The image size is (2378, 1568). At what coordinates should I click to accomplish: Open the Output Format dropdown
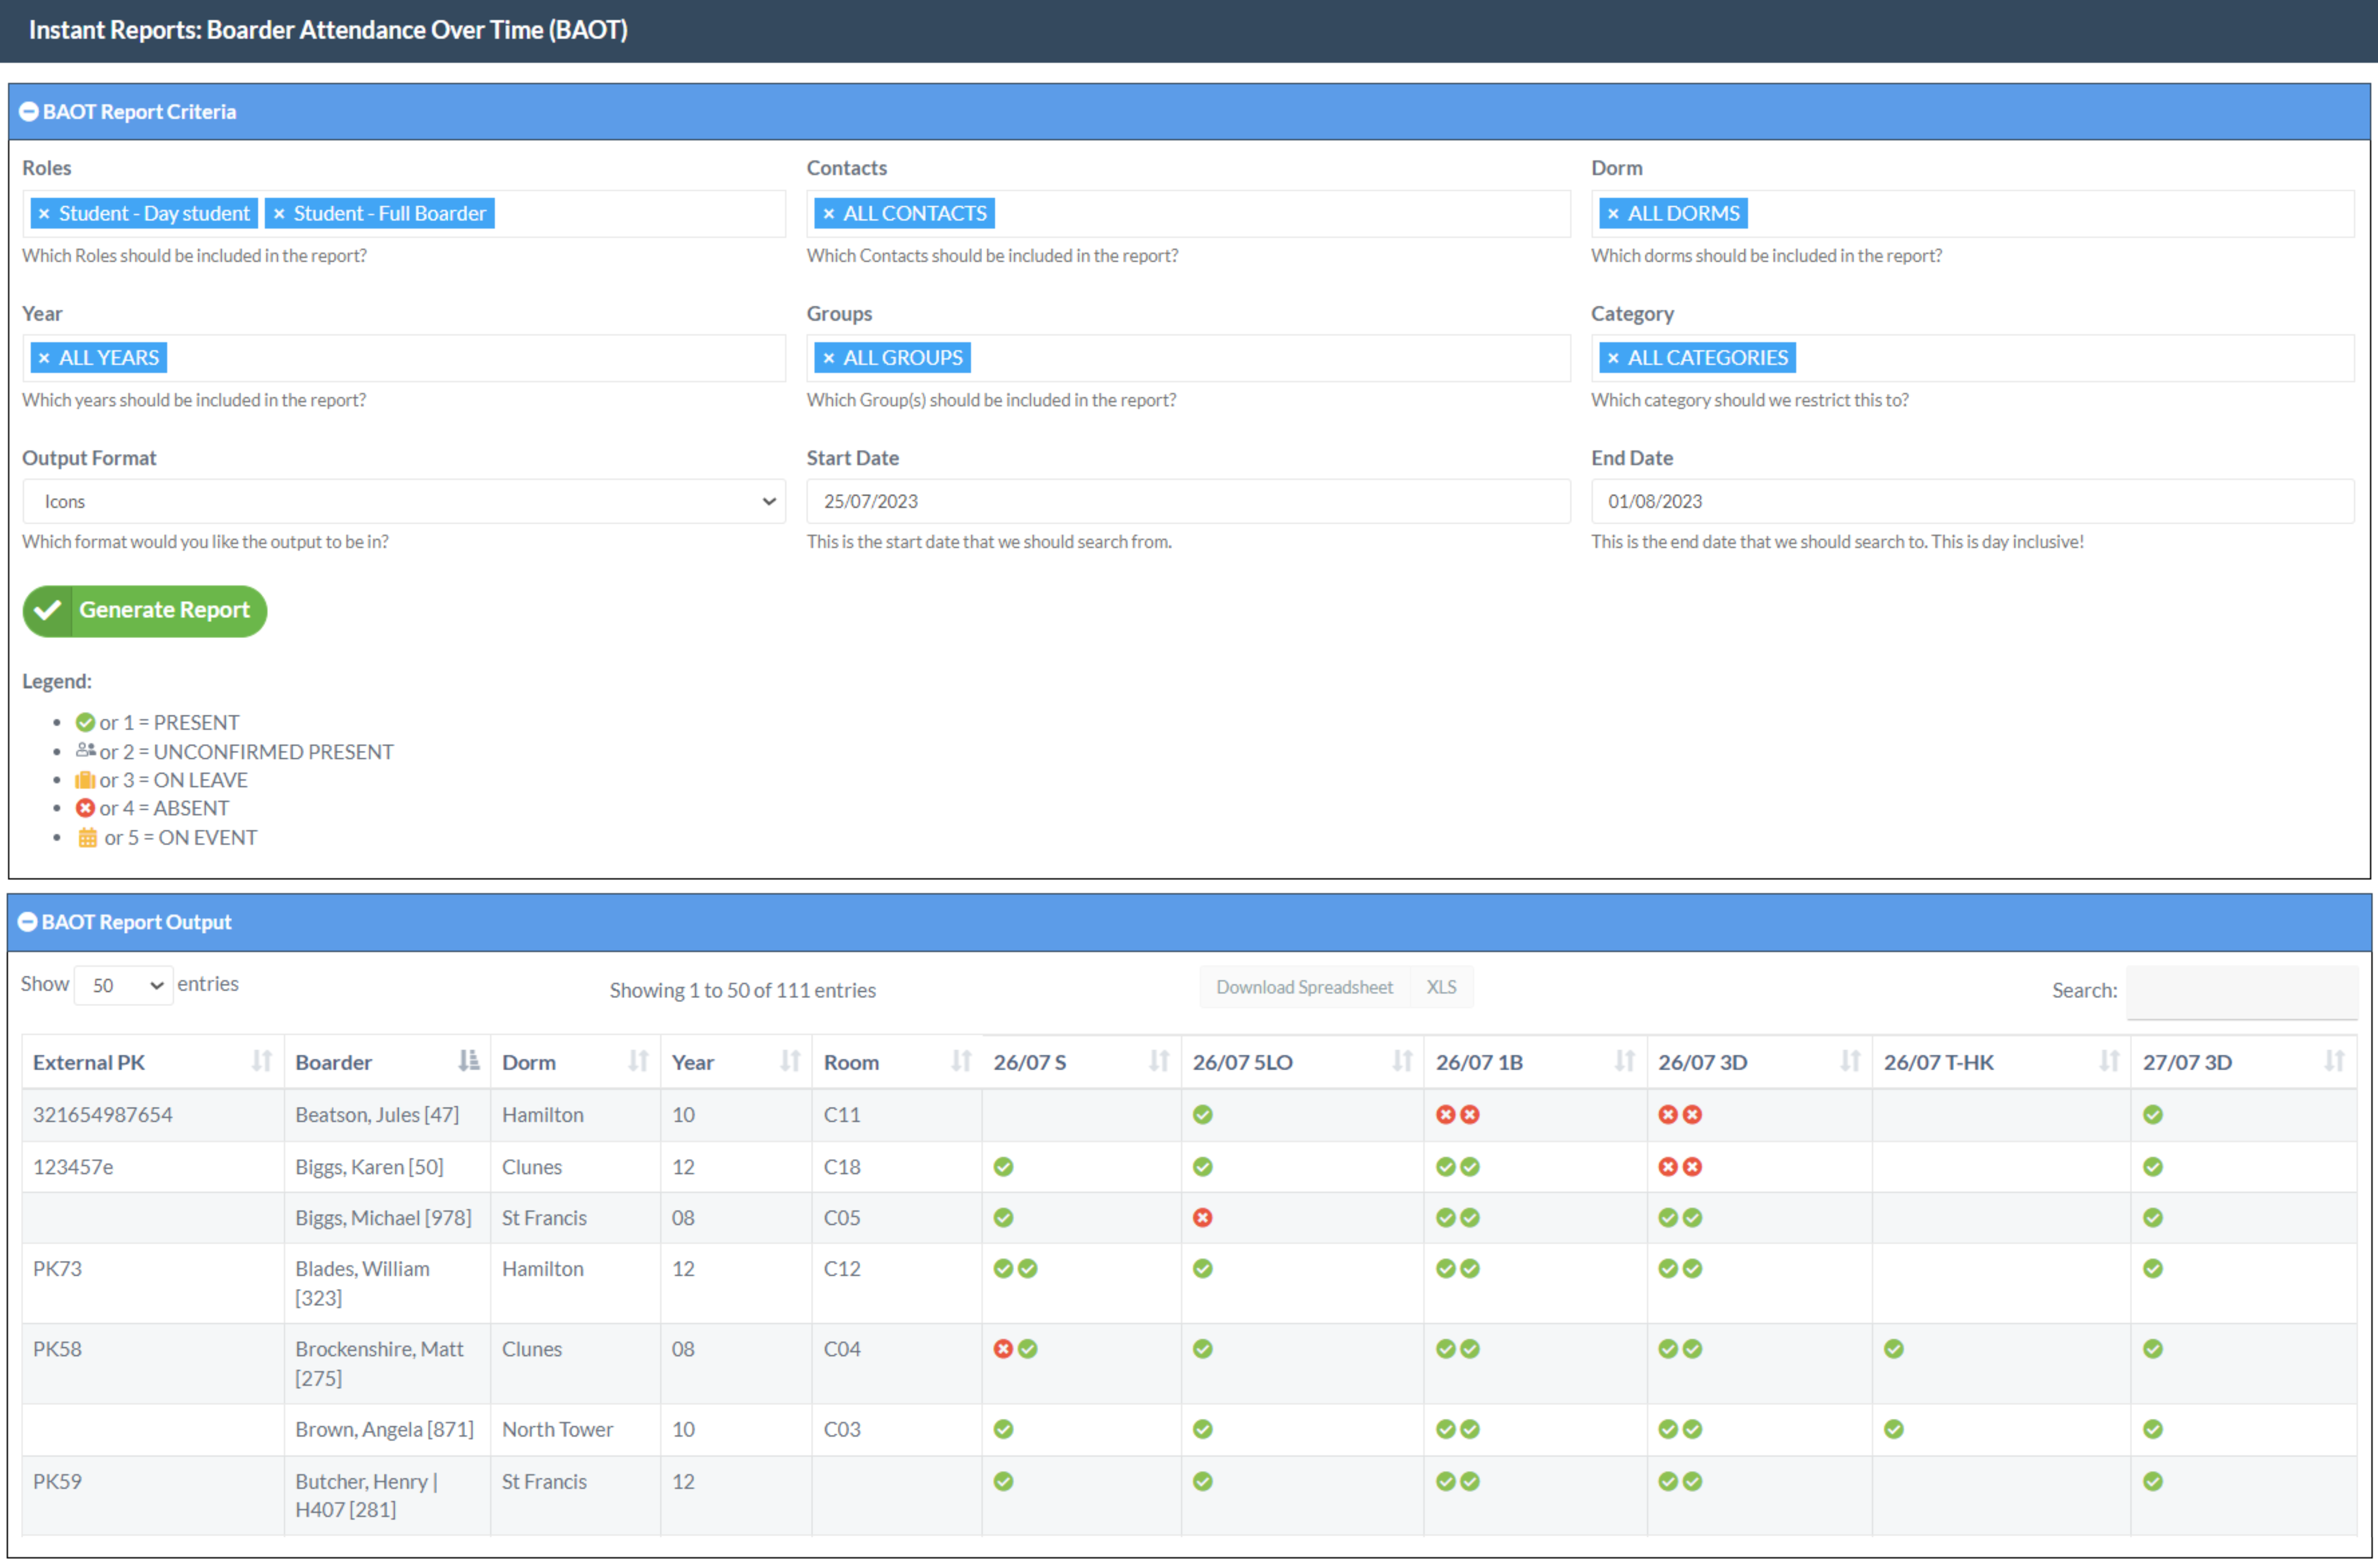pyautogui.click(x=403, y=501)
